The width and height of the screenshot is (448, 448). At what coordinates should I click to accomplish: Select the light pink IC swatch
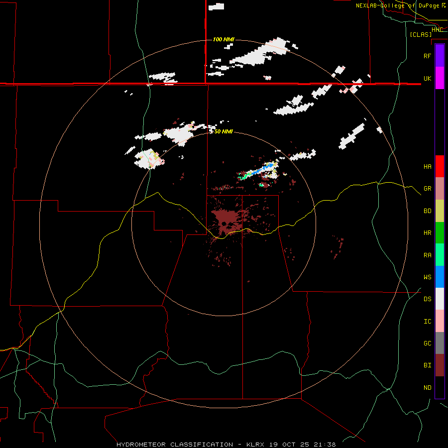[x=440, y=321]
